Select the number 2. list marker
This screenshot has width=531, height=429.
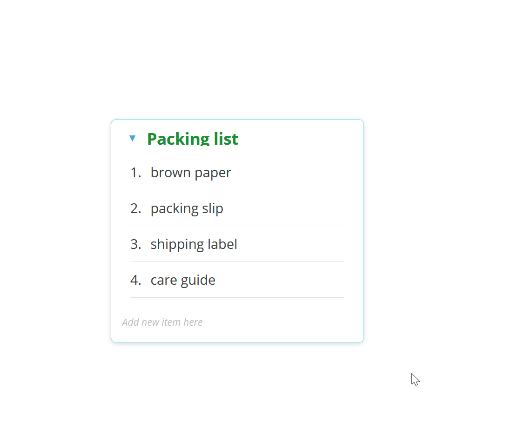pos(136,208)
